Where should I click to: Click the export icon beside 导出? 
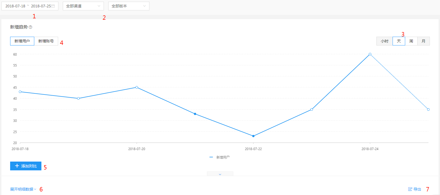[x=410, y=189]
